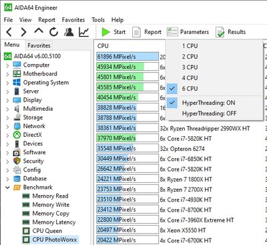The width and height of the screenshot is (267, 245).
Task: Open the Parameters dropdown button
Action: tap(188, 32)
